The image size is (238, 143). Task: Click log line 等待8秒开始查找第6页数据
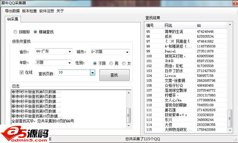[36, 96]
